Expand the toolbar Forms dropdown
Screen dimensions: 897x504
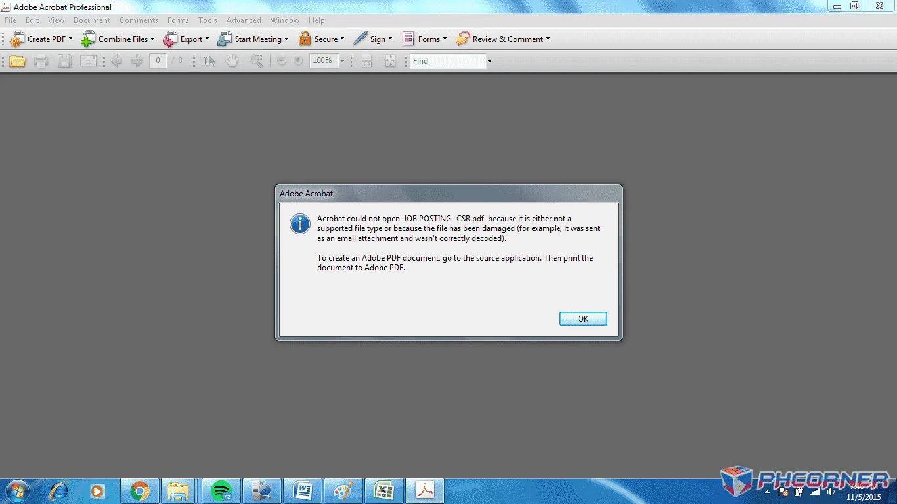click(445, 39)
